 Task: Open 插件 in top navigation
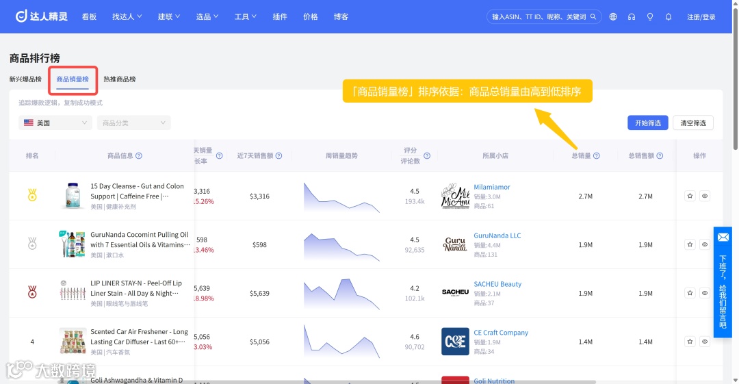(280, 16)
